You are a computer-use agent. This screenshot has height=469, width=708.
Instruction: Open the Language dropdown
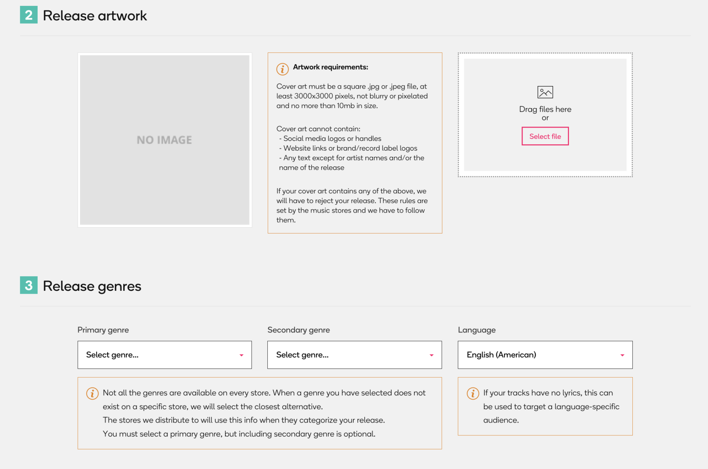(545, 355)
